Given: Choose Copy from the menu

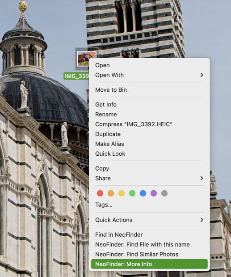Looking at the screenshot, I should pyautogui.click(x=149, y=169).
